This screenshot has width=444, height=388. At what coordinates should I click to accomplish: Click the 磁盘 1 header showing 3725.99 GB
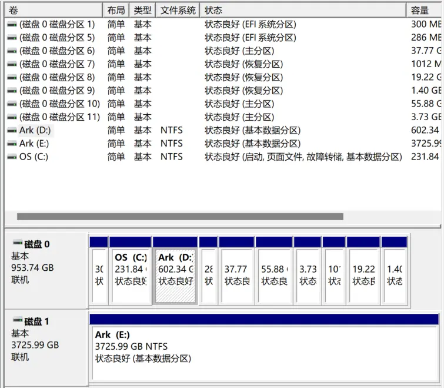(x=46, y=347)
